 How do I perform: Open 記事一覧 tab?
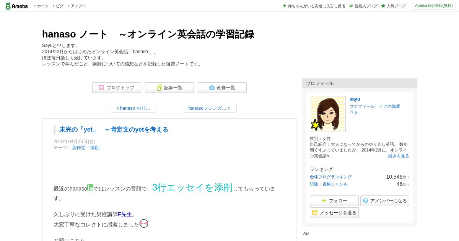[169, 88]
